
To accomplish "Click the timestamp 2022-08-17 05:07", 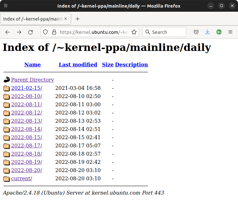I will tap(78, 145).
